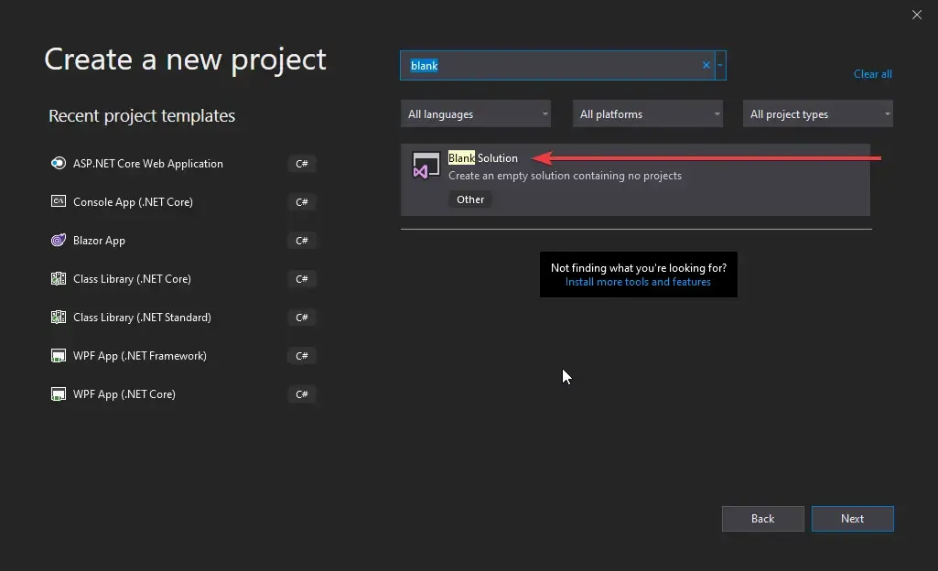Click the Class Library (.NET Core) icon
This screenshot has width=938, height=571.
click(58, 278)
